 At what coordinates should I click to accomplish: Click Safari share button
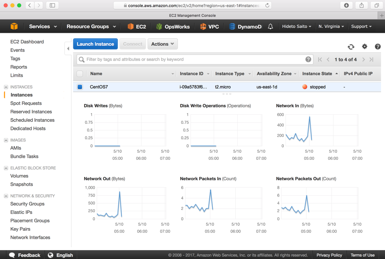(362, 6)
